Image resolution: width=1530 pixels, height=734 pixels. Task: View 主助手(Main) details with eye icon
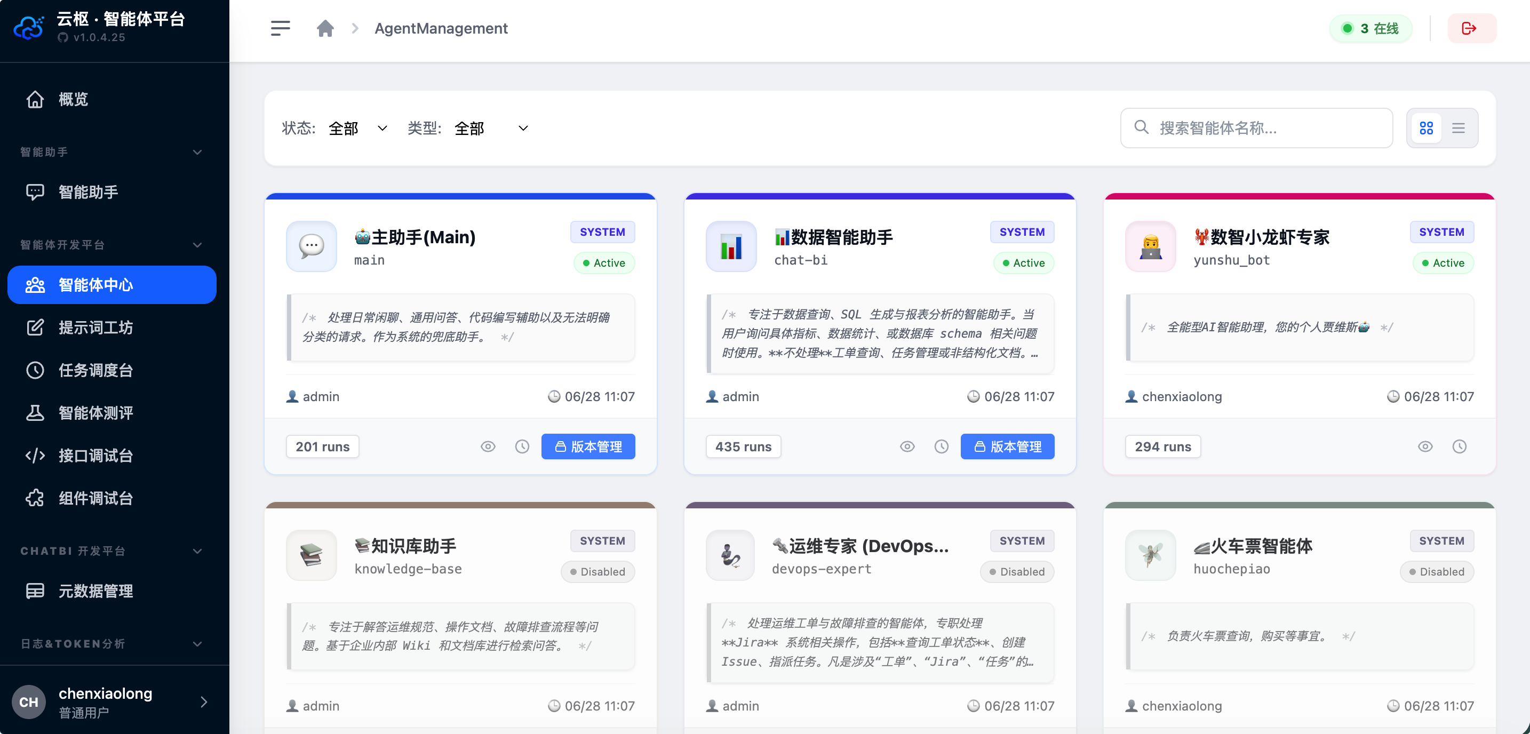pos(488,446)
